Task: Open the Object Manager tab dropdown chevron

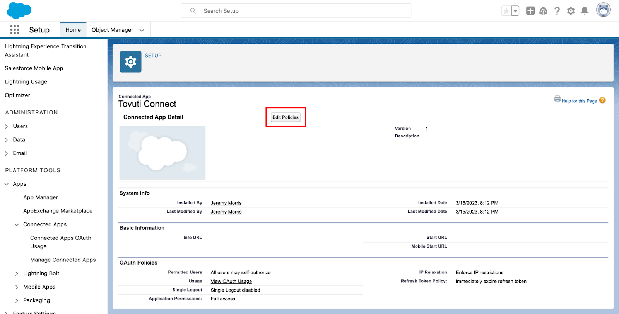Action: tap(142, 30)
